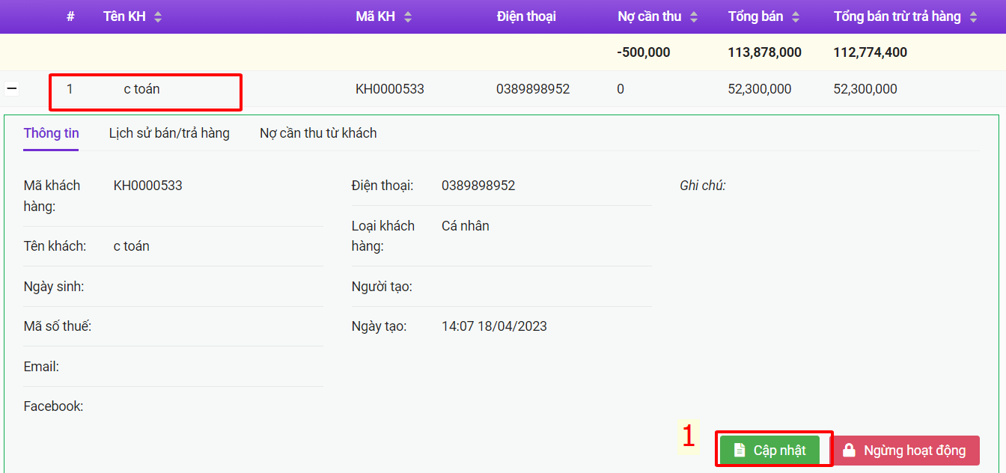Screen dimensions: 1006x473
Task: Click the Cá nhân customer type value
Action: 466,226
